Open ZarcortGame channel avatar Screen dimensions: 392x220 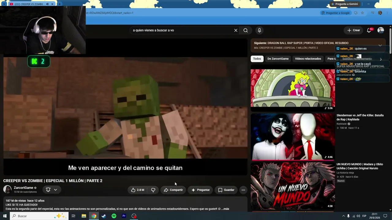point(7,189)
